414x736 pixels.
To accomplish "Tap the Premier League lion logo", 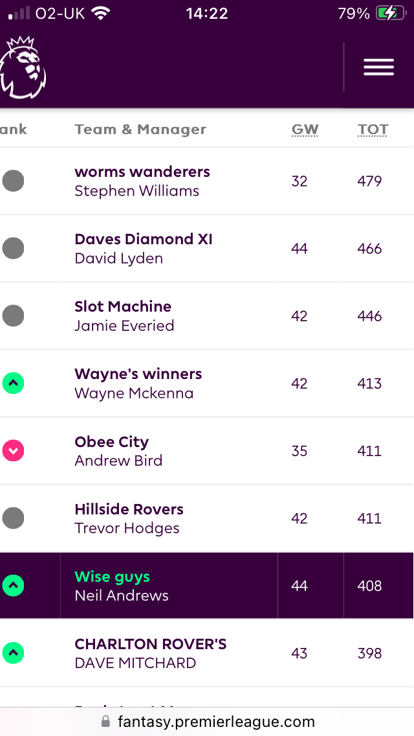I will (x=23, y=67).
